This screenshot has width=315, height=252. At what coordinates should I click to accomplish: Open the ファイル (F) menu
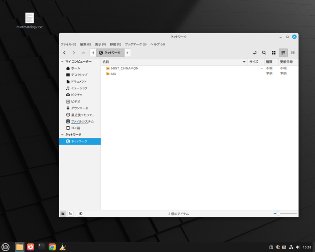[x=68, y=44]
